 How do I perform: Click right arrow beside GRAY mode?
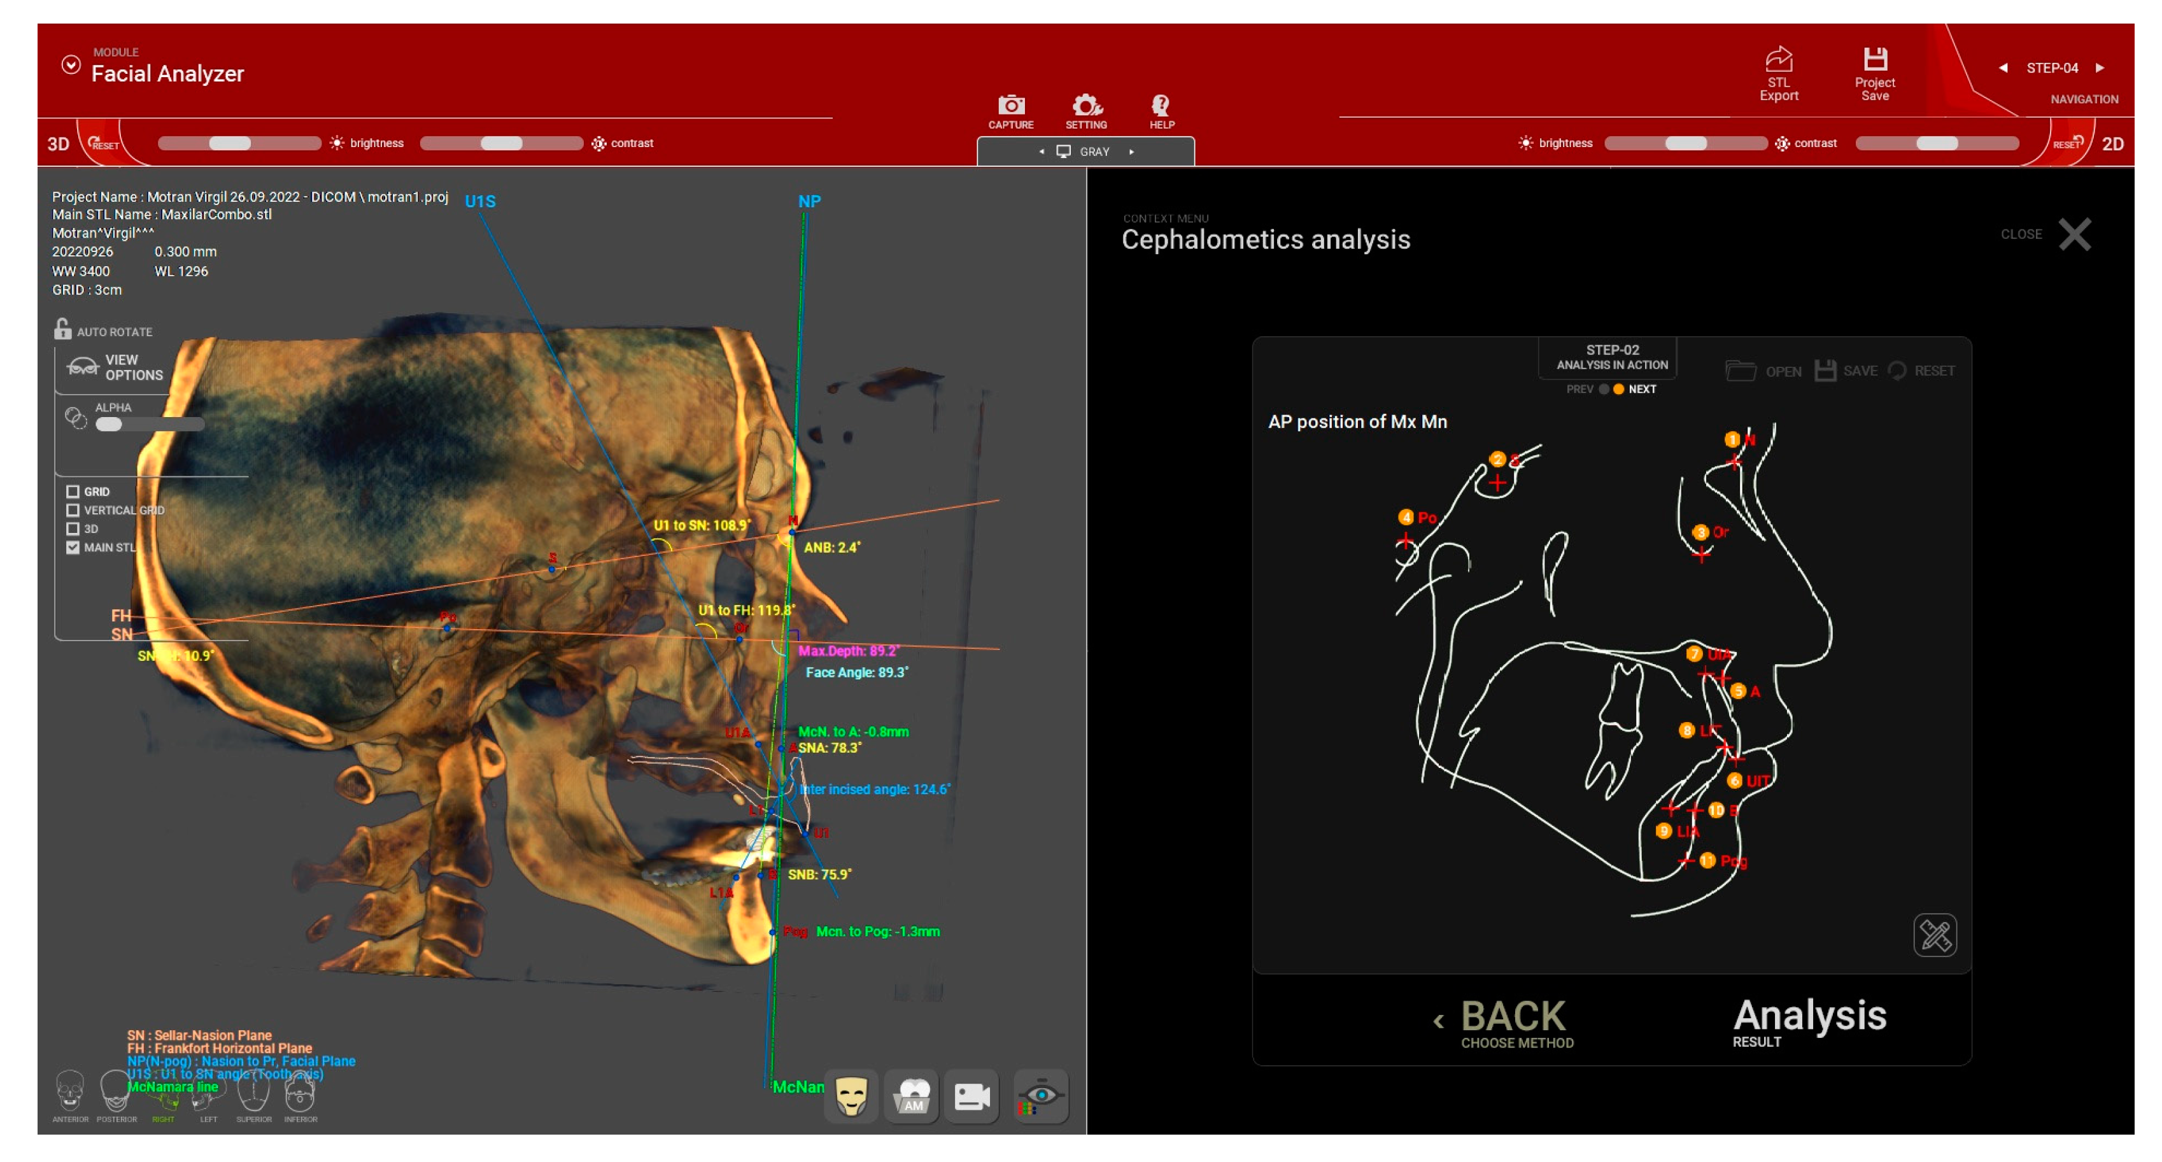click(1131, 152)
